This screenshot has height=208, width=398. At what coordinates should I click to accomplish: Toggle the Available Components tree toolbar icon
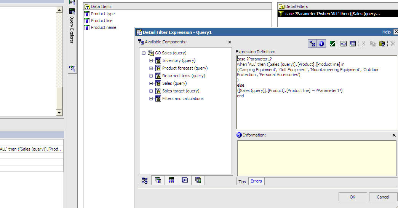coord(312,44)
